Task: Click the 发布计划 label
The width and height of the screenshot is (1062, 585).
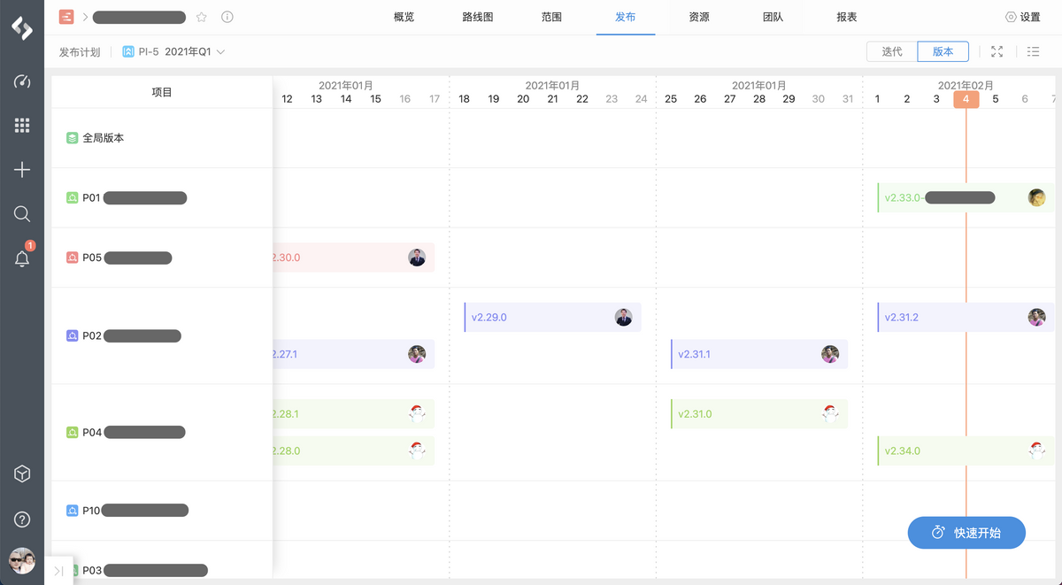Action: pos(80,52)
